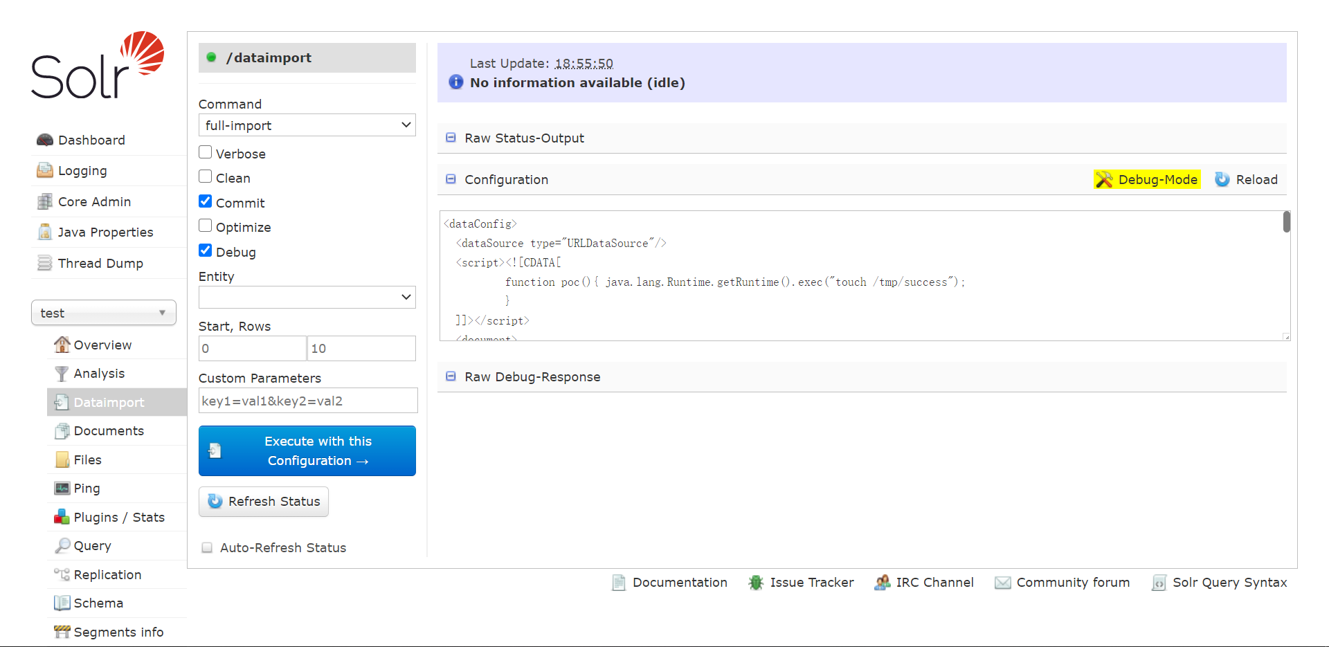This screenshot has height=647, width=1329.
Task: Click the IRC Channel people icon
Action: pyautogui.click(x=883, y=583)
